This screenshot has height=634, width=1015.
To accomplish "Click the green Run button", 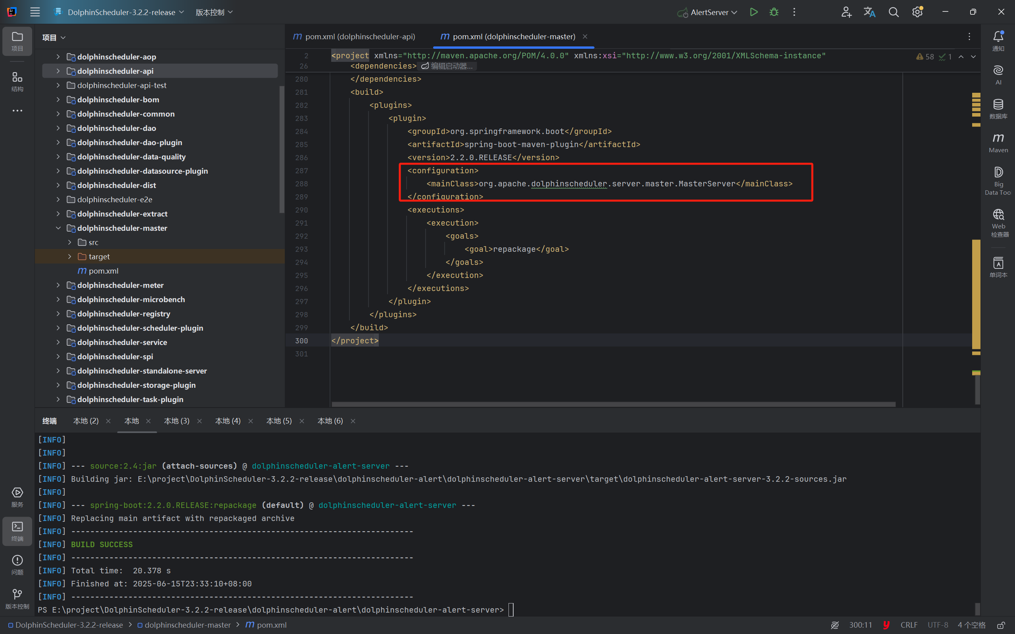I will coord(754,12).
